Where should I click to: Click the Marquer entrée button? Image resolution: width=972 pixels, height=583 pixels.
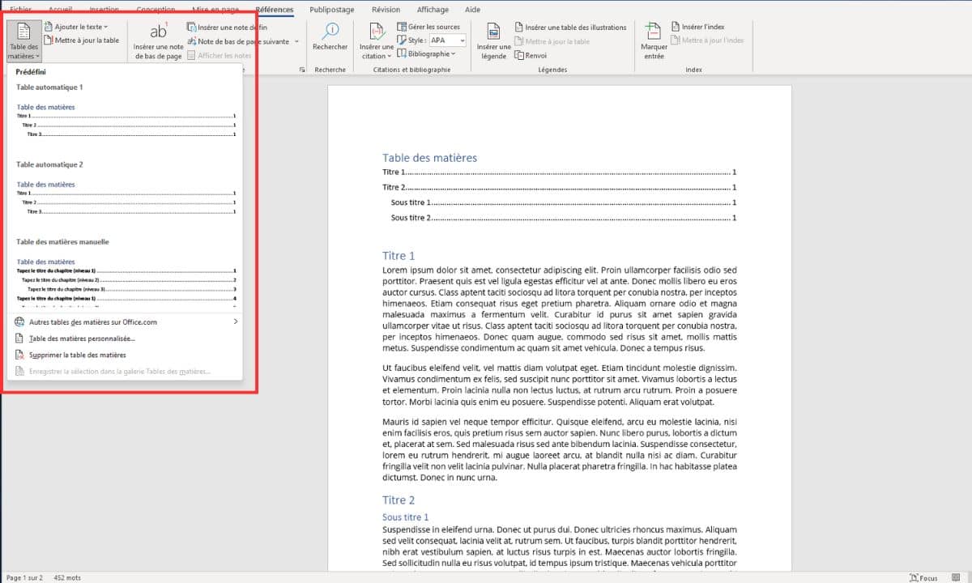coord(654,41)
